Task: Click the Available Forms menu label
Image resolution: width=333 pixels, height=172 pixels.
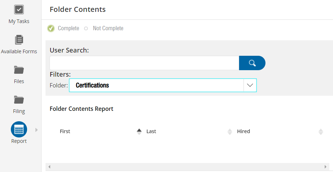Action: tap(19, 51)
